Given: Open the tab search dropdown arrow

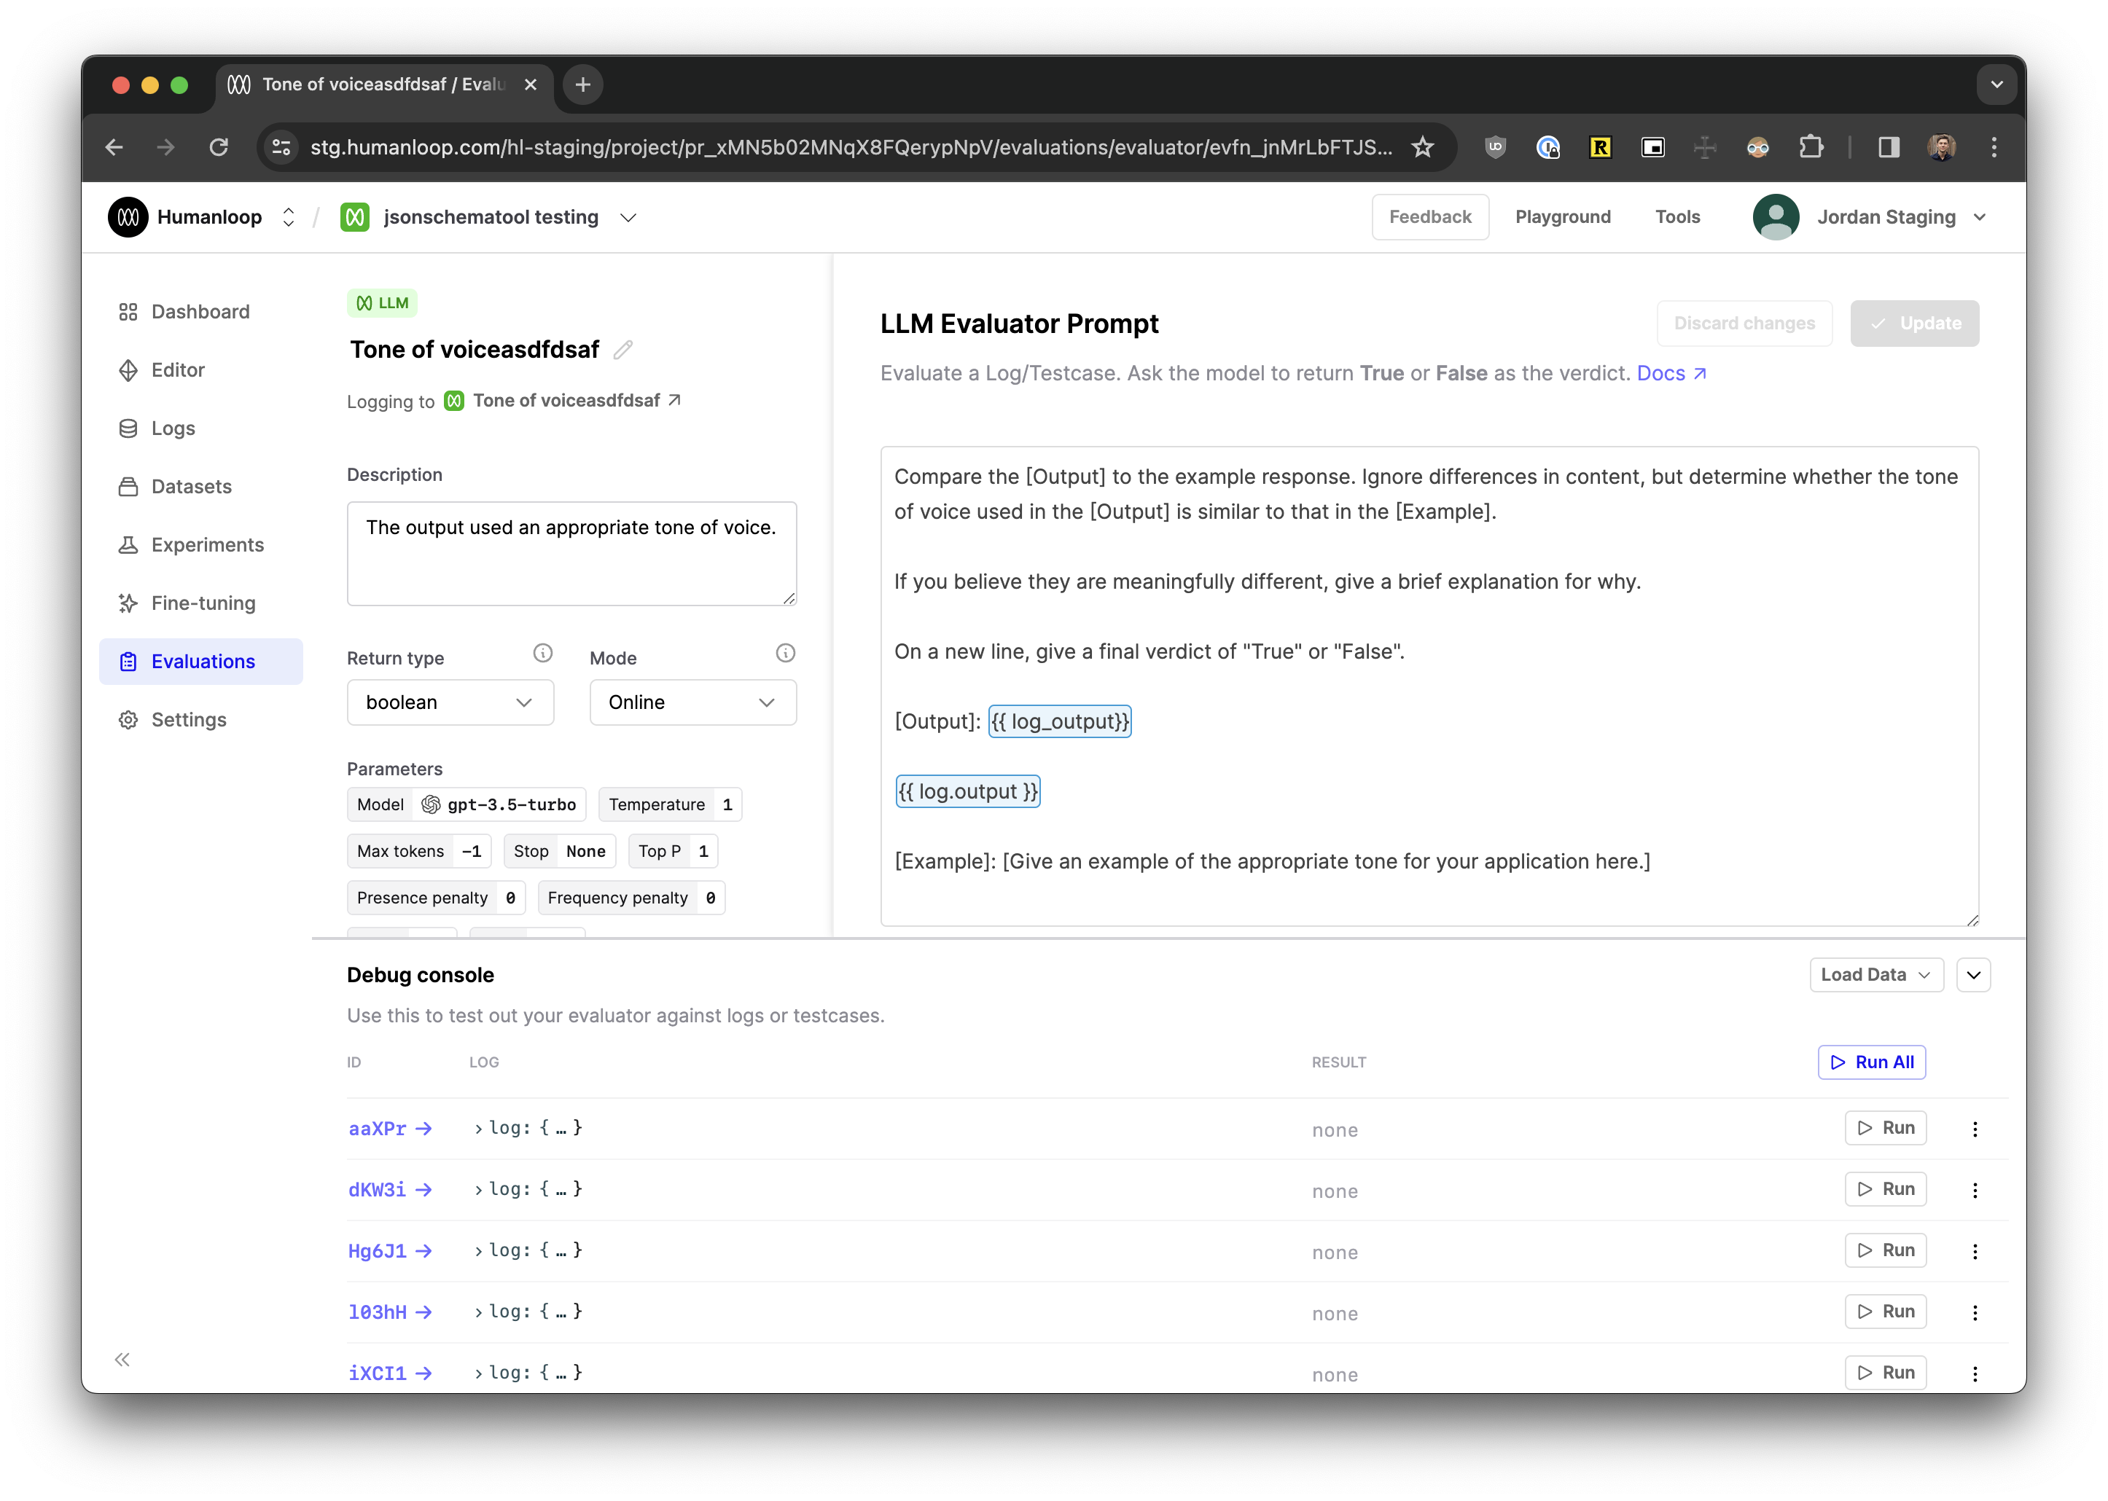Looking at the screenshot, I should pyautogui.click(x=1996, y=85).
